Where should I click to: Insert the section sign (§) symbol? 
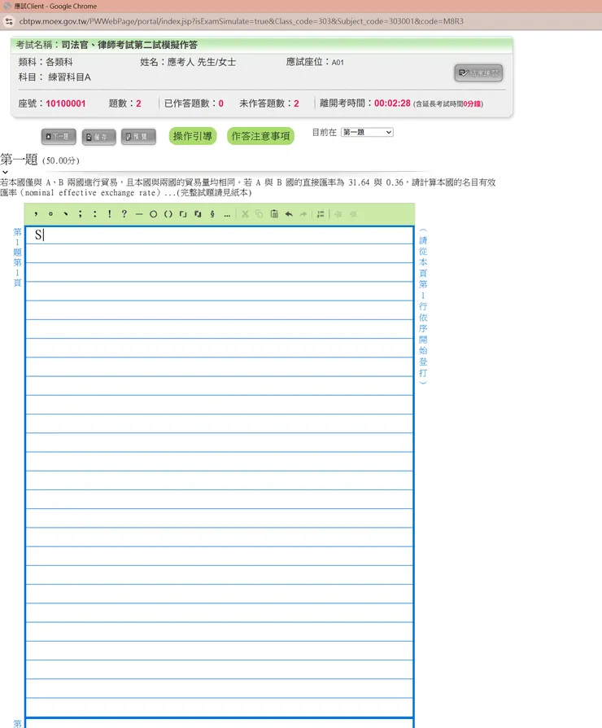coord(212,214)
